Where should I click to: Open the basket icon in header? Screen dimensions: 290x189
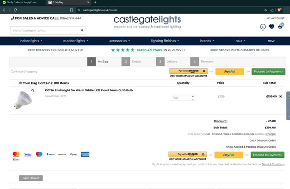[280, 26]
